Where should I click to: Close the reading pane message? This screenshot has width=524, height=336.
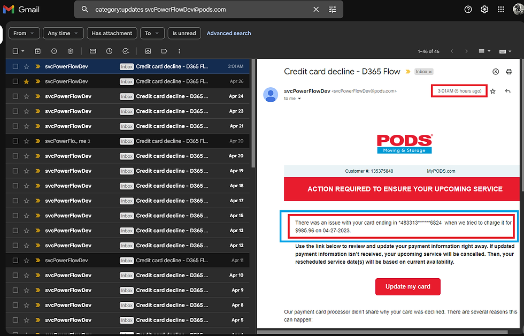coord(496,72)
